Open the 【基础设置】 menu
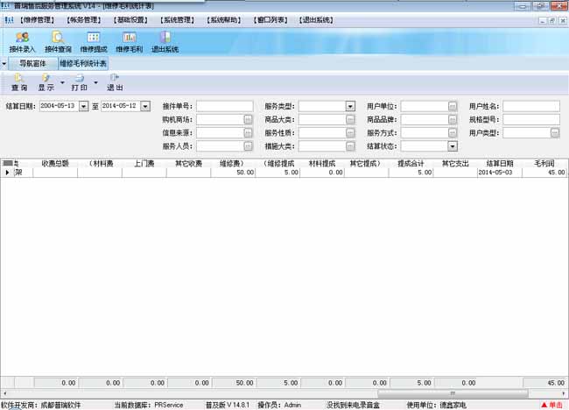Screen dimensions: 569x410 [130, 20]
